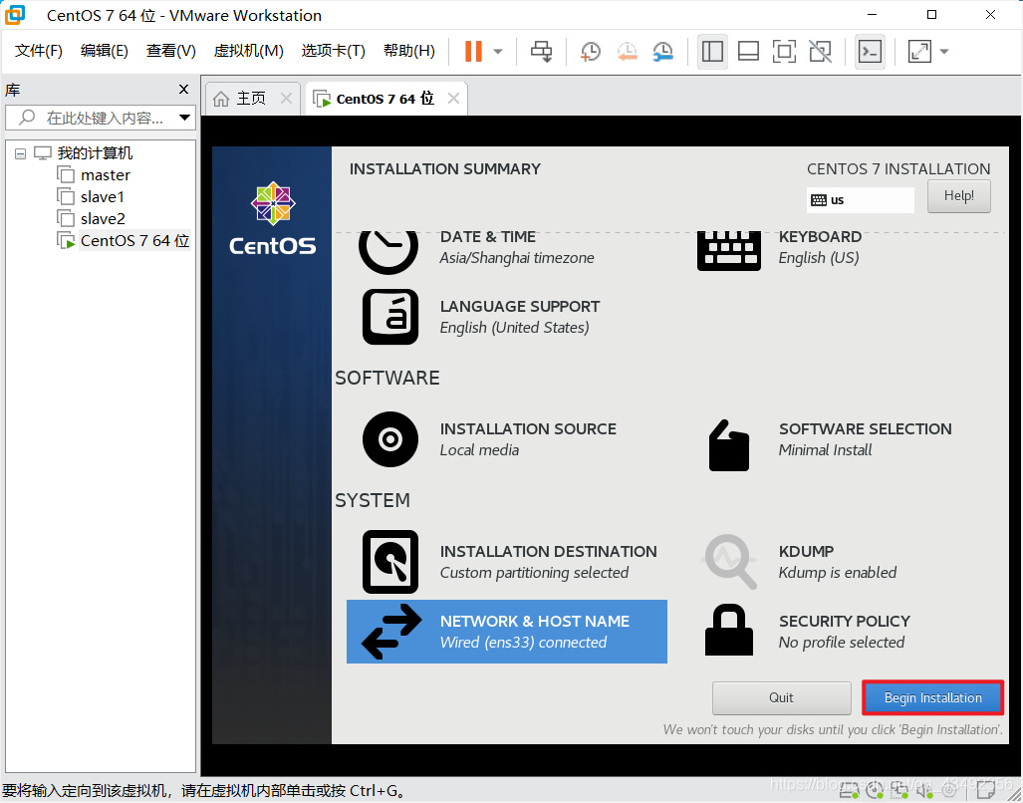1023x803 pixels.
Task: Click 'Minimal Install' text
Action: [825, 450]
